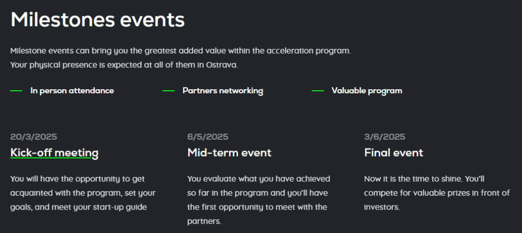Click the Milestones events heading
The image size is (522, 233).
97,20
